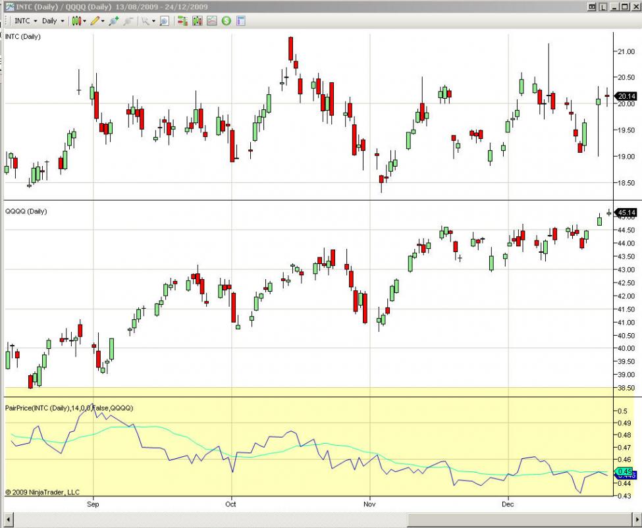The image size is (642, 528).
Task: Open the INTC instrument selector
Action: pyautogui.click(x=26, y=21)
